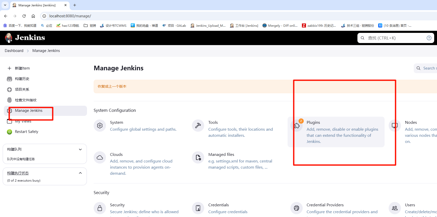Open the Tools configuration title
Viewport: 437px width, 217px height.
click(x=213, y=123)
